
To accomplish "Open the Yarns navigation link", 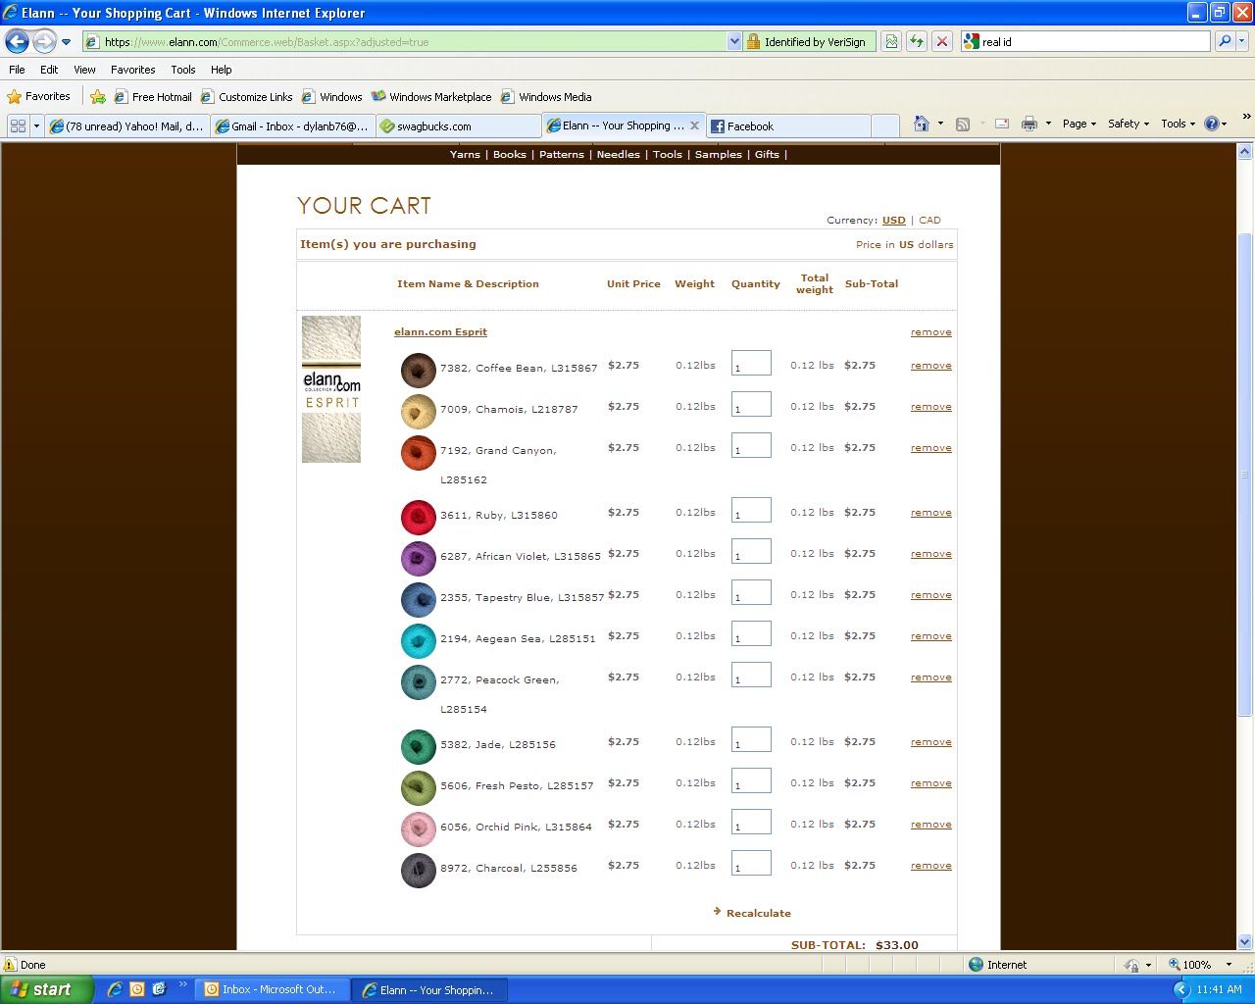I will click(x=465, y=155).
